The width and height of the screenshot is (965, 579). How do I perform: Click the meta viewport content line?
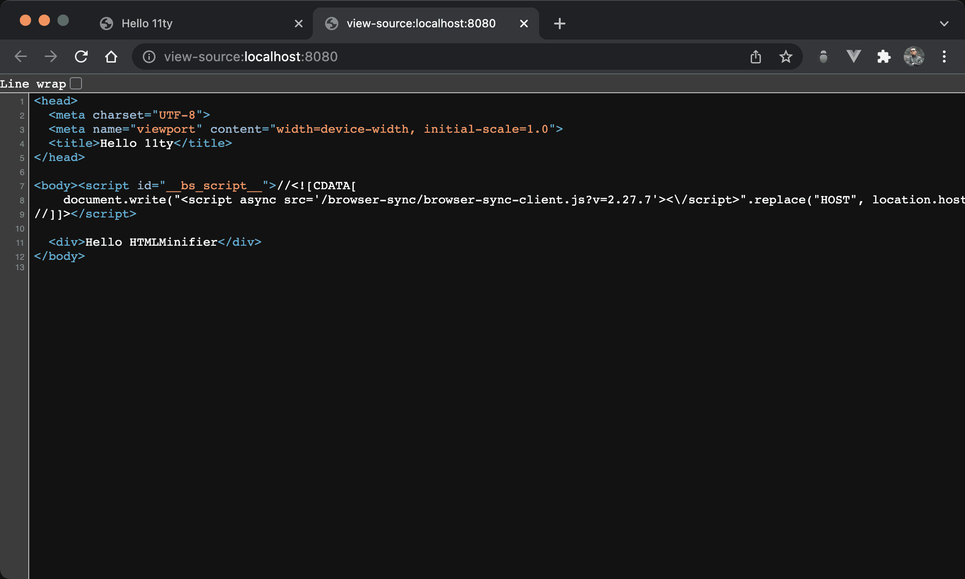pyautogui.click(x=306, y=129)
